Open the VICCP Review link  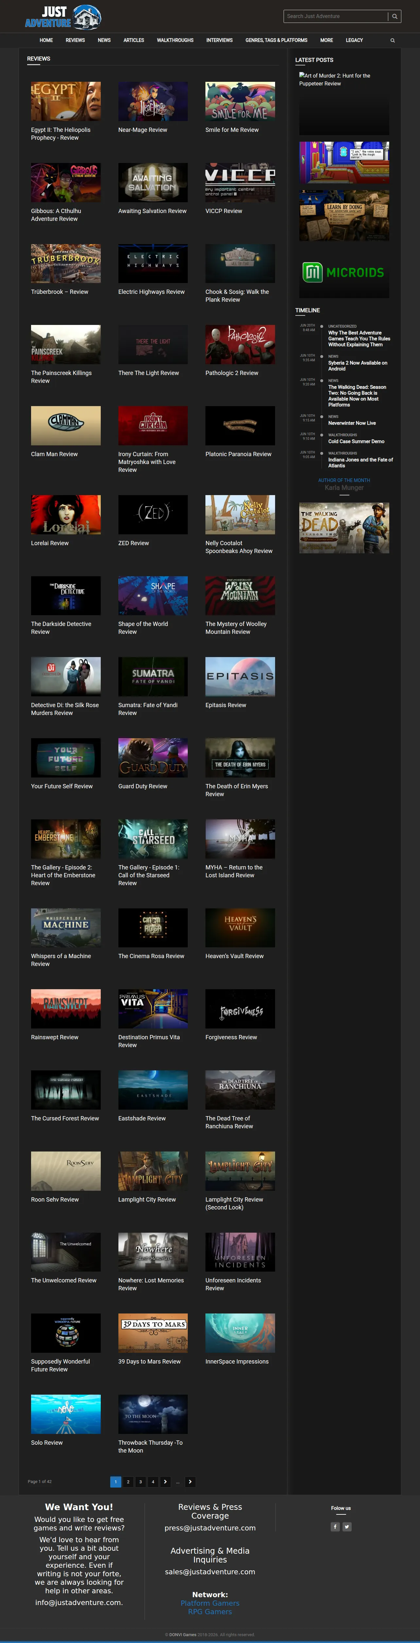[224, 211]
